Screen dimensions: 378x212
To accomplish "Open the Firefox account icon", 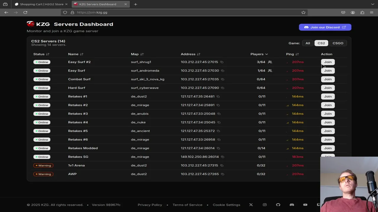I will click(353, 12).
